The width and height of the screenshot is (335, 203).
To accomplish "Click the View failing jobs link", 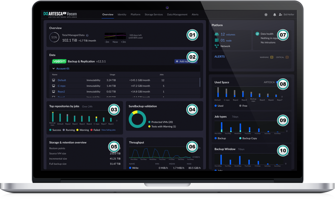I will [108, 130].
